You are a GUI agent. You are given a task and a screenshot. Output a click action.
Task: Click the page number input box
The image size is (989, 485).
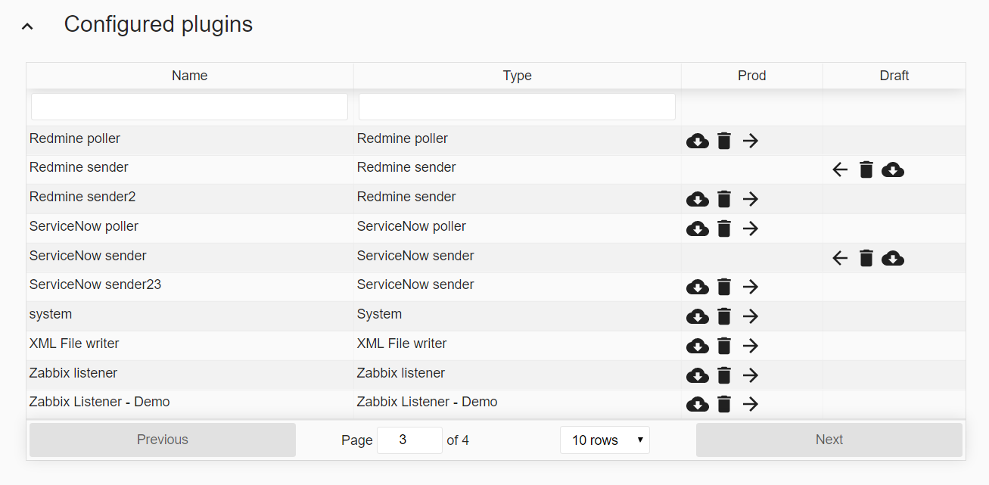[x=409, y=440]
